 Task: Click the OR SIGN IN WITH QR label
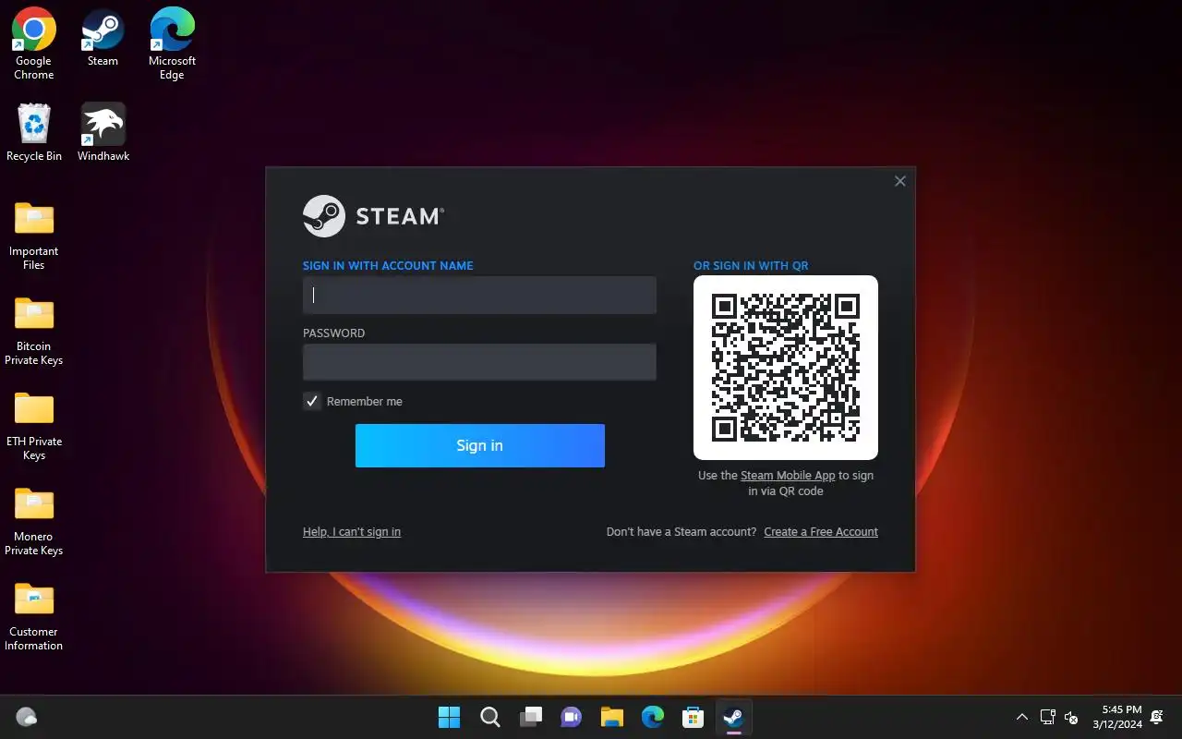pos(751,266)
